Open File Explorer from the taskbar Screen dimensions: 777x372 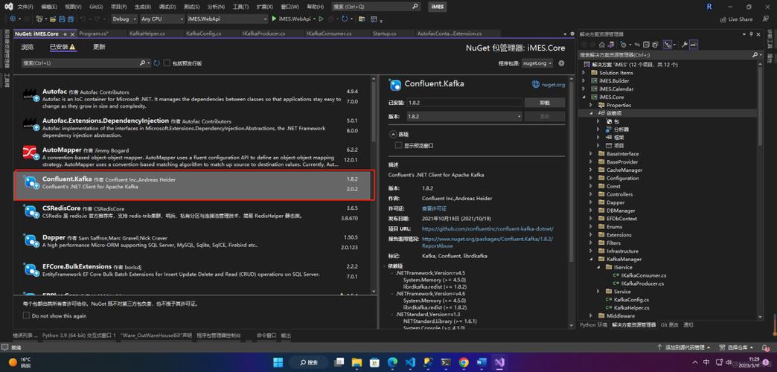tap(356, 362)
